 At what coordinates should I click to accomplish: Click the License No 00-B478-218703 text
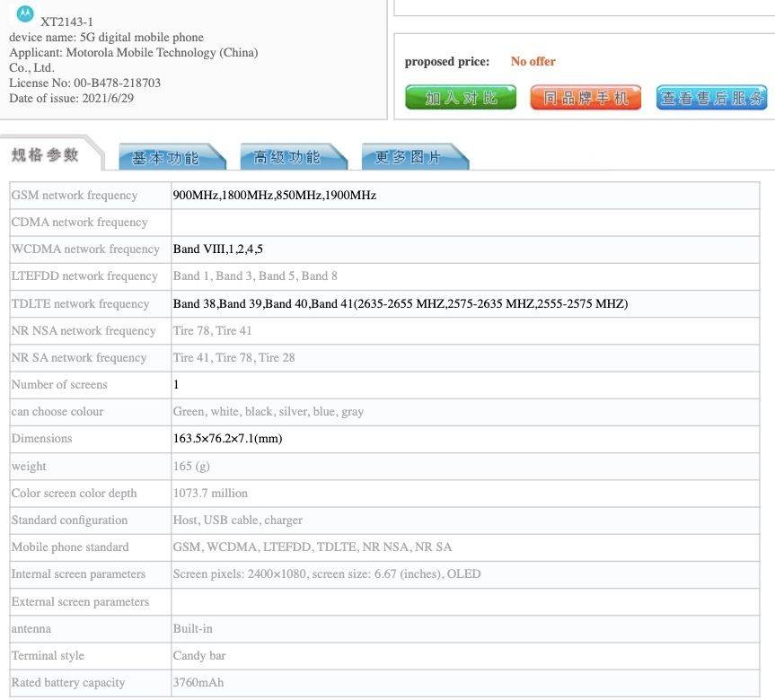pyautogui.click(x=85, y=83)
